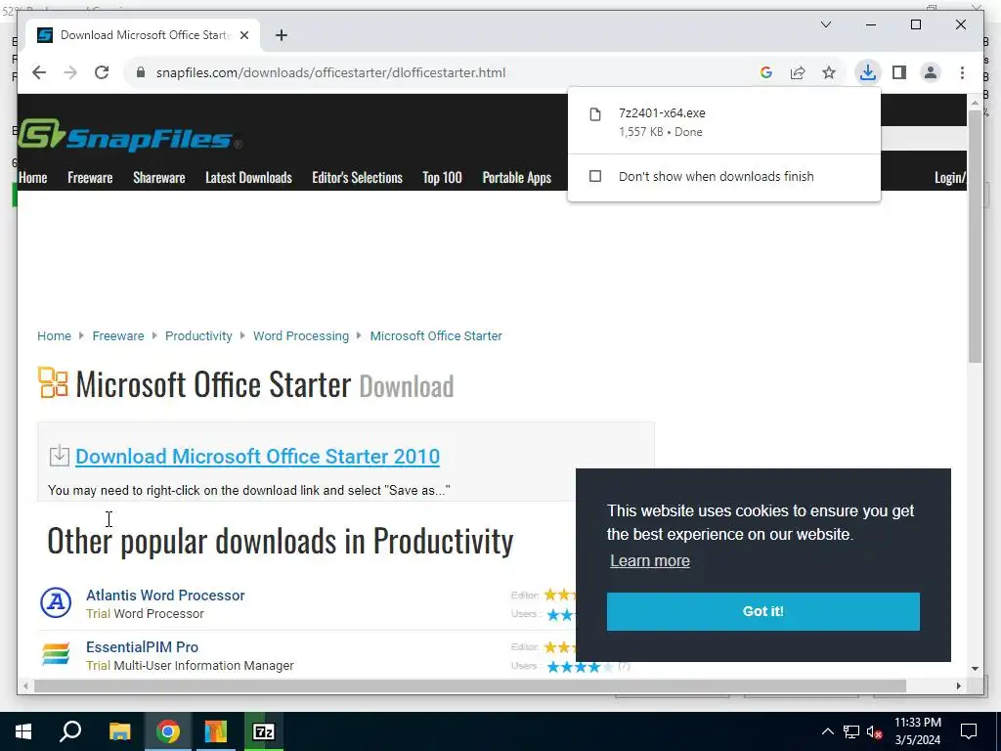Open Windows Start menu
The height and width of the screenshot is (751, 1001).
(x=23, y=731)
